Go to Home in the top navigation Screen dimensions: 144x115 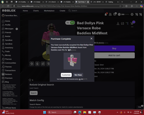click(25, 11)
